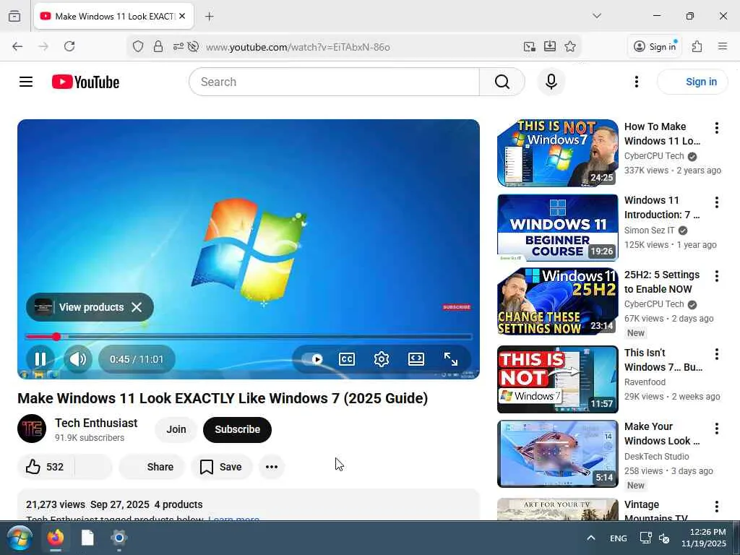Open CyberCPU Tech channel with 337K views
Image resolution: width=740 pixels, height=555 pixels.
pyautogui.click(x=653, y=156)
